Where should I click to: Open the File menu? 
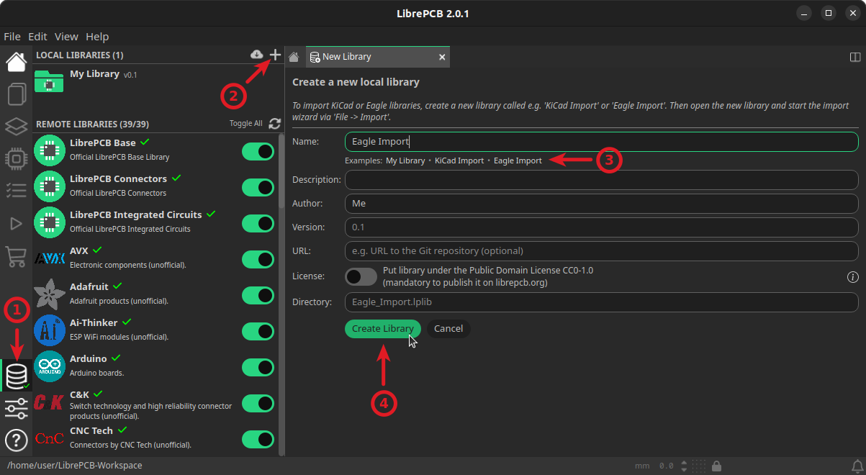[12, 37]
